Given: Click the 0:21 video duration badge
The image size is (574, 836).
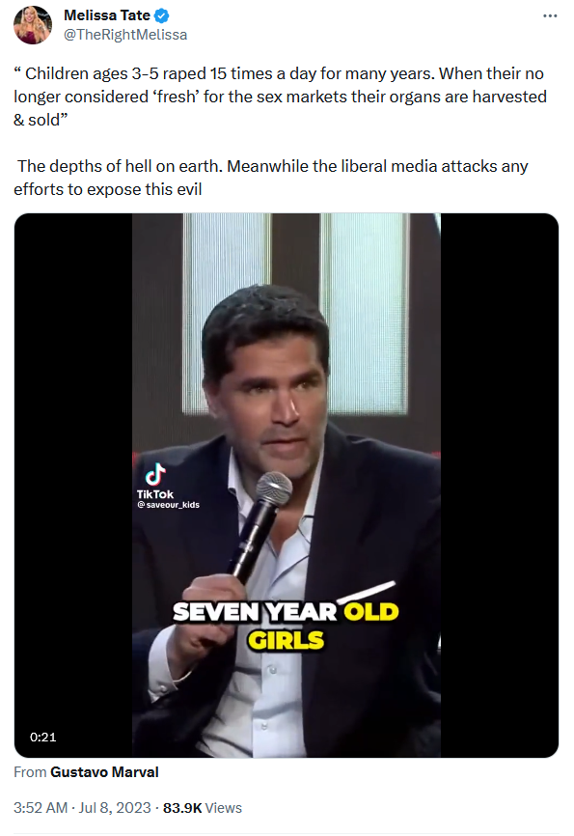Looking at the screenshot, I should [42, 737].
